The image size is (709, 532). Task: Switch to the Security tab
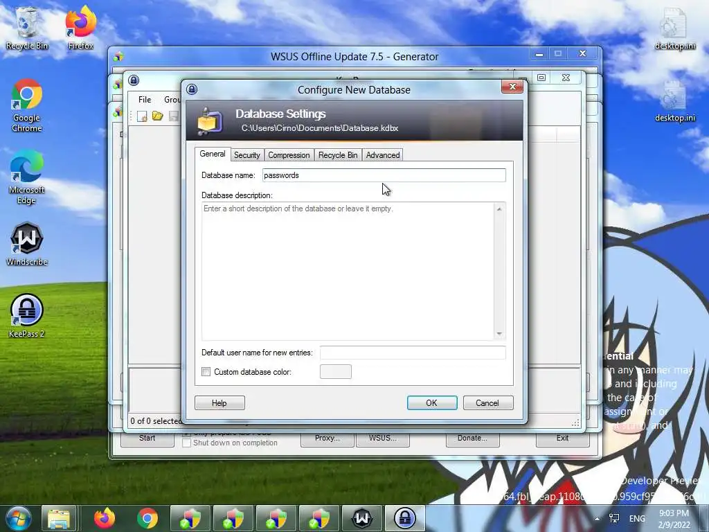pos(247,155)
